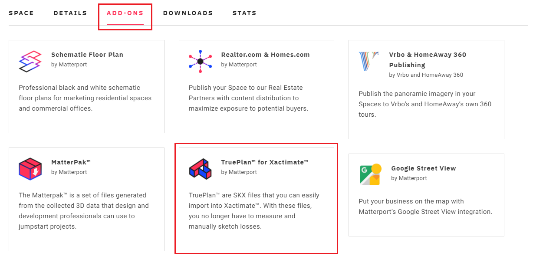This screenshot has width=533, height=259.
Task: Click the Schematic Floor Plan icon
Action: tap(30, 61)
